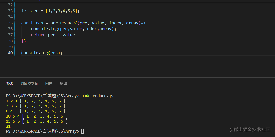Click the 'node reduce.js' command in terminal

pos(97,96)
